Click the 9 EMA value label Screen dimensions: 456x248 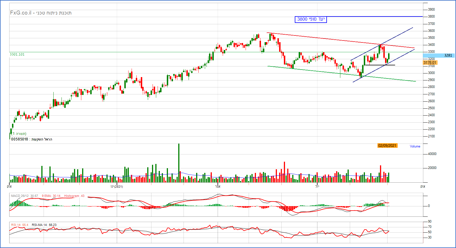point(51,196)
